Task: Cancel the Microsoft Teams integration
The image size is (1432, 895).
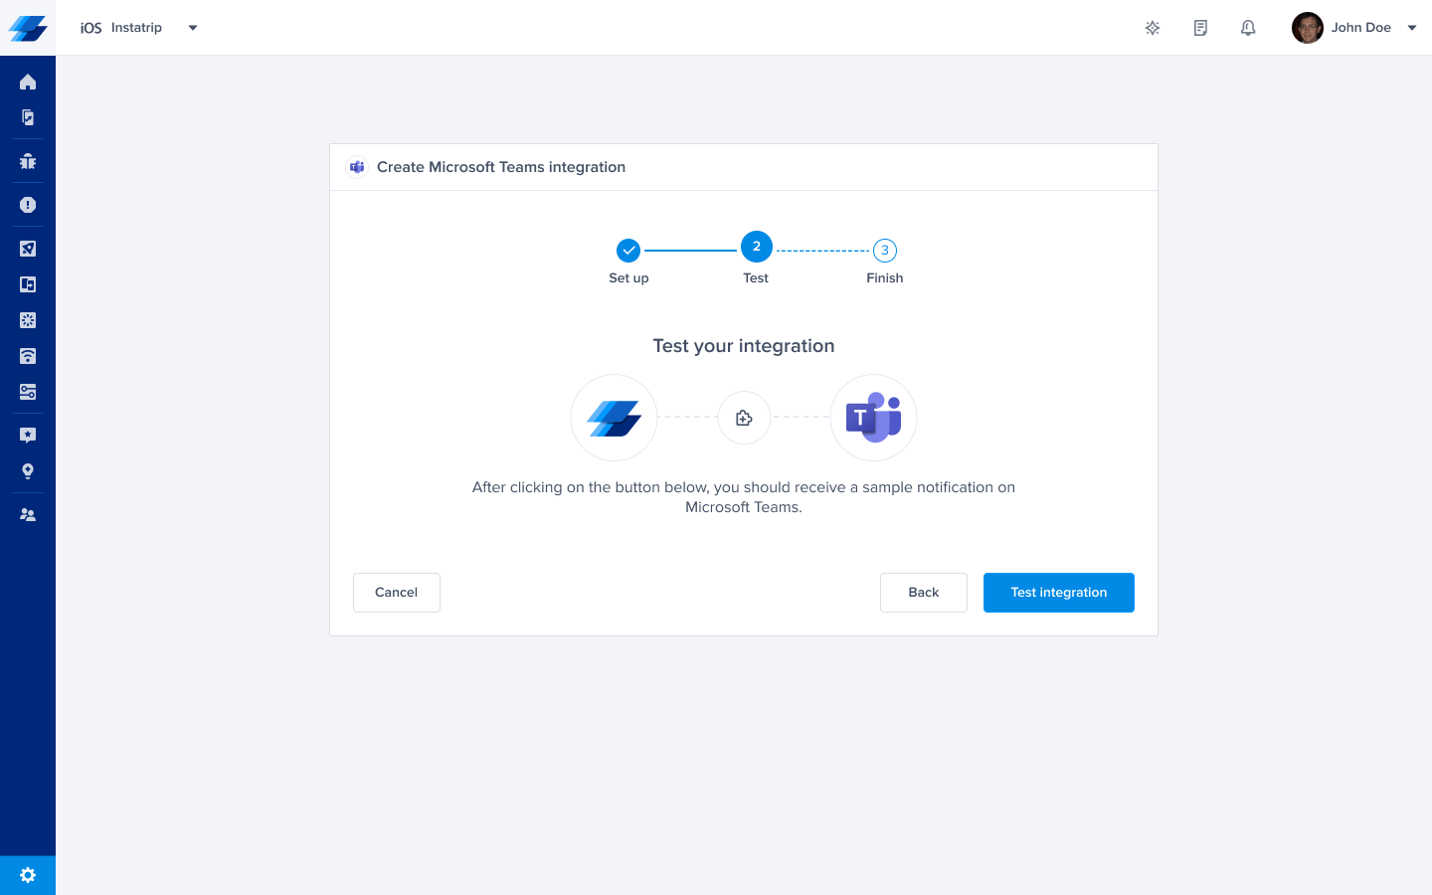Action: 396,592
